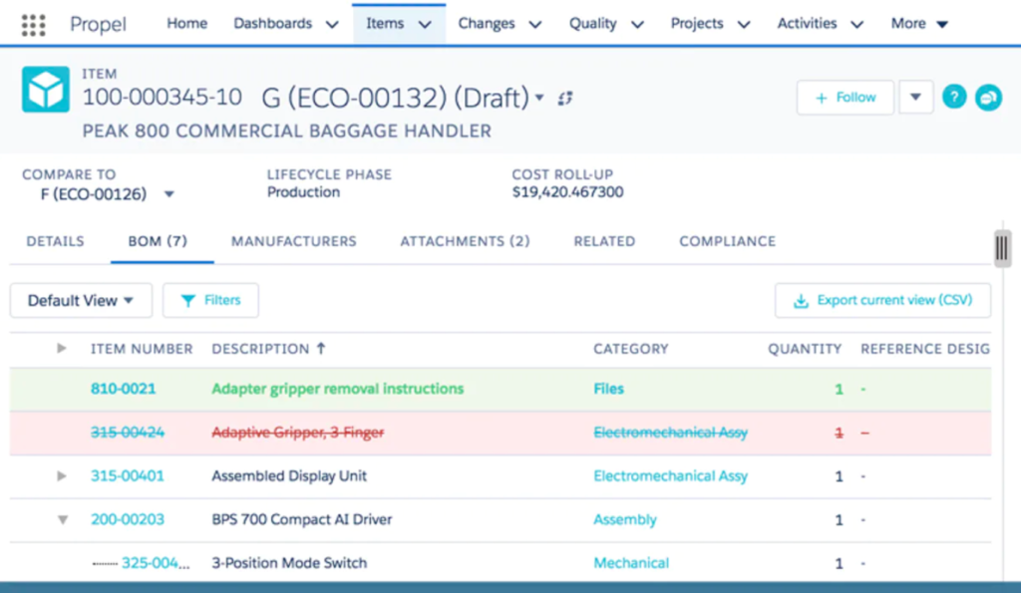
Task: Click the item cube icon
Action: [46, 89]
